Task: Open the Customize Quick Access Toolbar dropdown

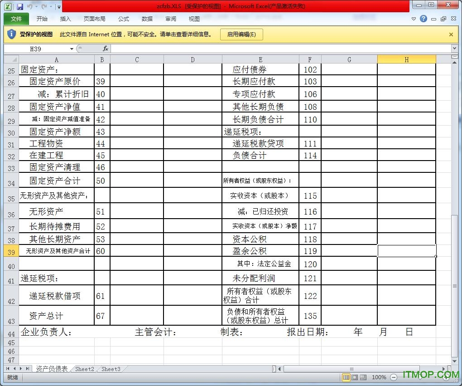Action: tap(59, 7)
